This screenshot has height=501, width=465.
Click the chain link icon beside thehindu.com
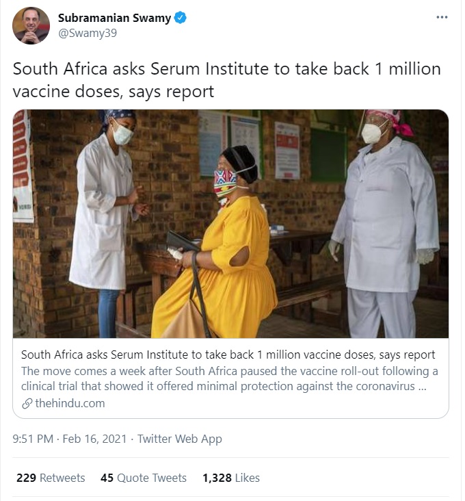point(27,403)
